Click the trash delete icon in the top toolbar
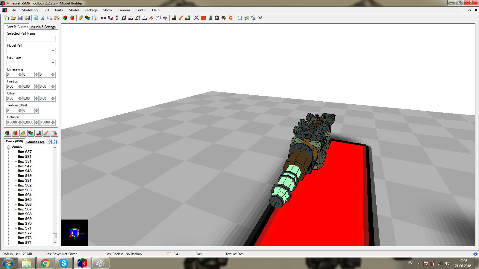 click(95, 18)
